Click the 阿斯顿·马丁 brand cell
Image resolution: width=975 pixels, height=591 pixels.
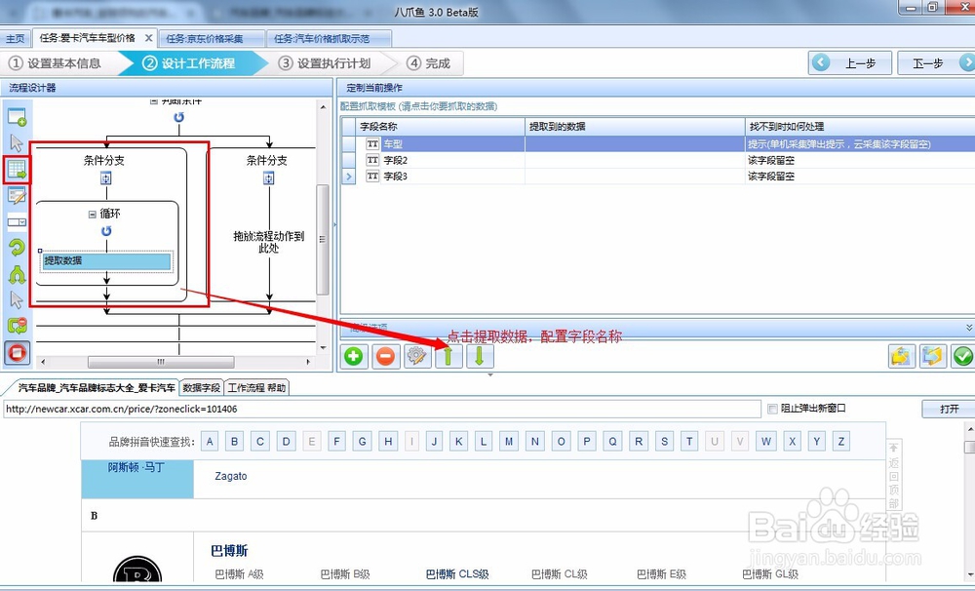pyautogui.click(x=137, y=479)
